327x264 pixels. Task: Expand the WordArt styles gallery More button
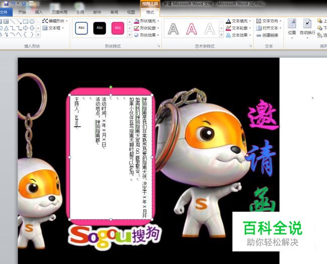coord(221,35)
